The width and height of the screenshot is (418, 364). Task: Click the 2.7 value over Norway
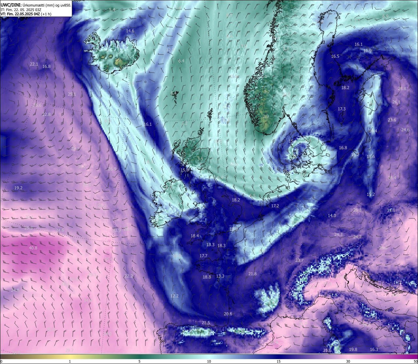click(267, 92)
